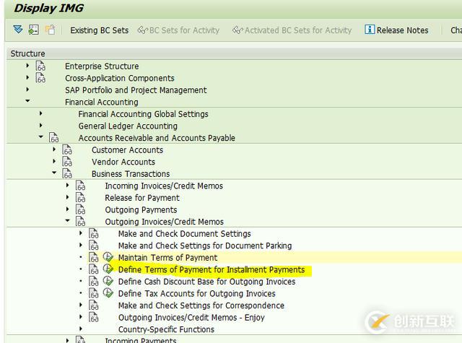Open documentation icon for Outgoing Payments
The width and height of the screenshot is (462, 343).
point(80,210)
